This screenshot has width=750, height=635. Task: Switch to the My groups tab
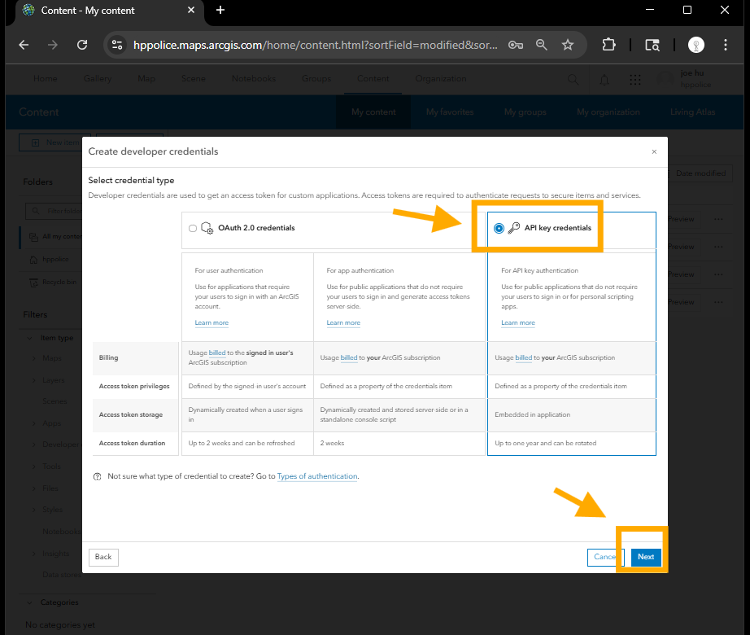[525, 112]
